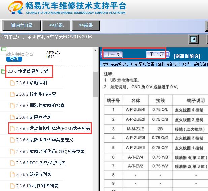208x191 pixels.
Task: Click the 接地(点火接地) description cell
Action: [x=190, y=129]
